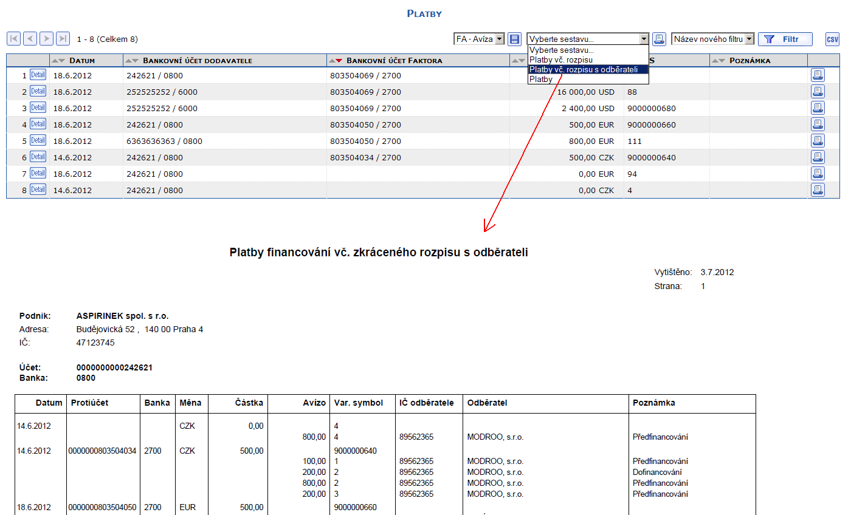Viewport: 851px width, 515px height.
Task: Click the printed date 3.7.2012
Action: 717,272
